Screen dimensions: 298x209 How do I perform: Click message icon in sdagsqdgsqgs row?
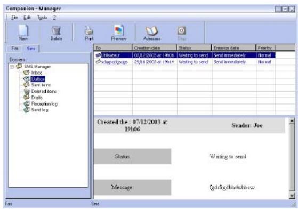click(x=98, y=62)
